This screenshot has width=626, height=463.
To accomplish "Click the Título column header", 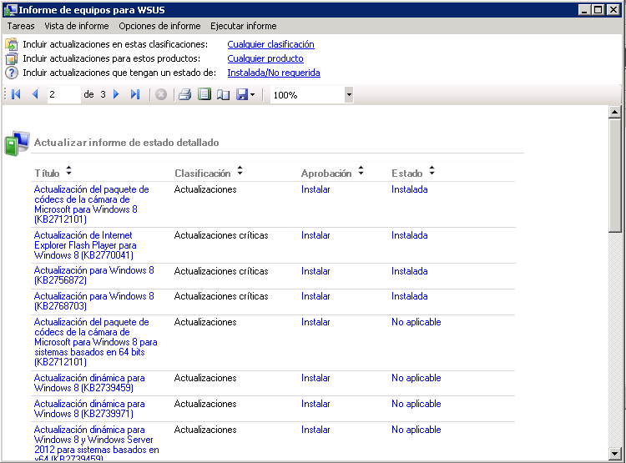I will [x=47, y=174].
